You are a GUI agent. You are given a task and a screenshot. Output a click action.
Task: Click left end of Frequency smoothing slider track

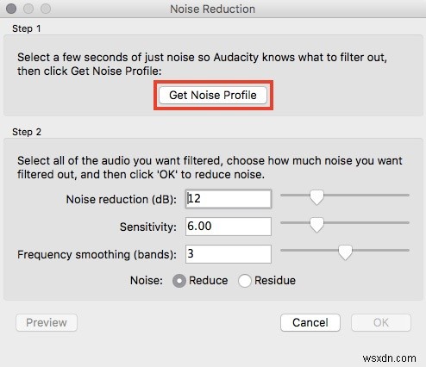[x=283, y=250]
